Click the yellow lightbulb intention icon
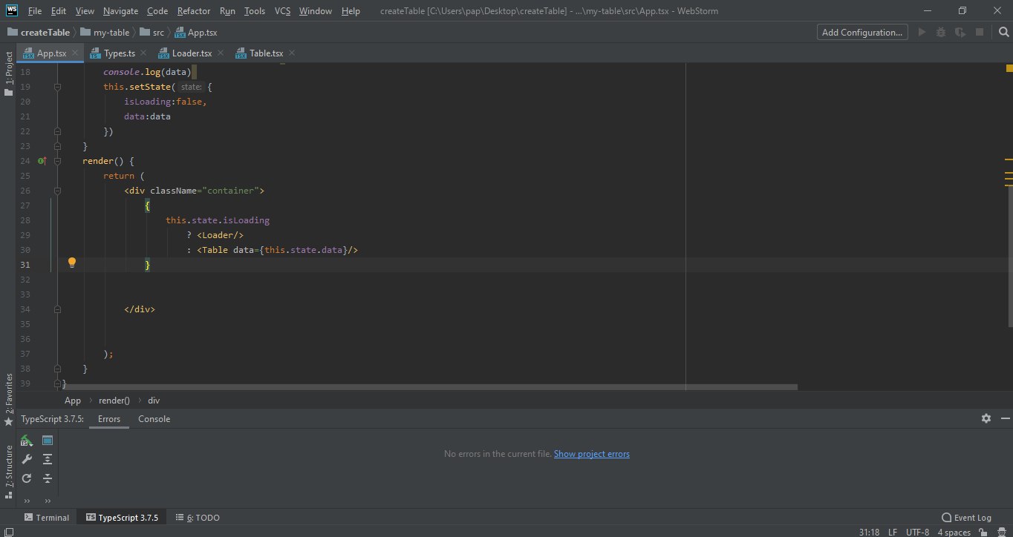 [x=72, y=263]
